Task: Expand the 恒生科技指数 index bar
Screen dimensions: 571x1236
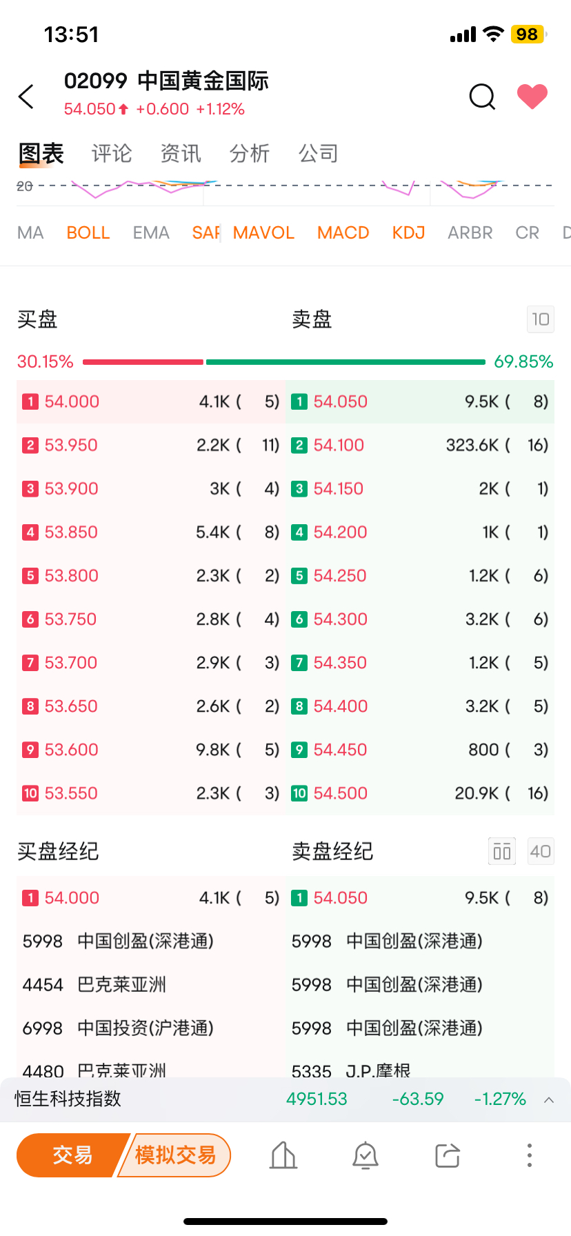Action: 549,1099
